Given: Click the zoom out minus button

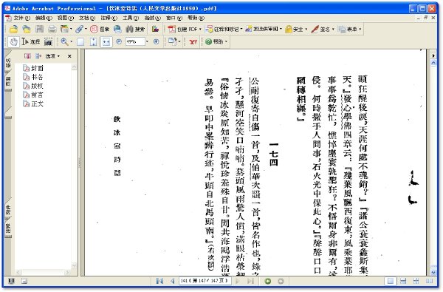Looking at the screenshot, I should [119, 41].
